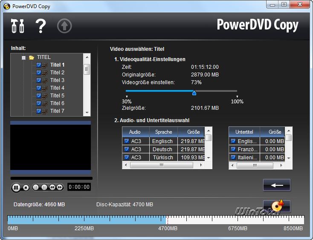Uncheck the Englisch AC3 audio track
Image resolution: width=313 pixels, height=240 pixels.
coord(127,141)
